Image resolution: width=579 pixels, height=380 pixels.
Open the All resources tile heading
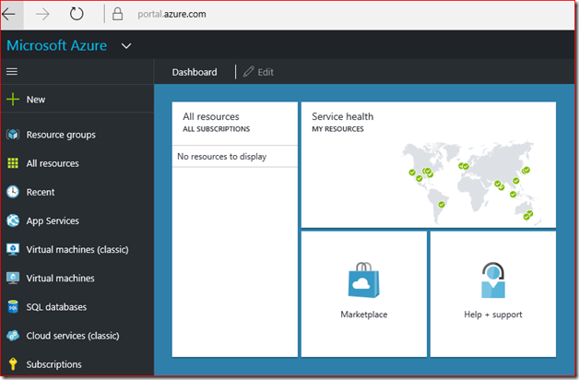(211, 116)
